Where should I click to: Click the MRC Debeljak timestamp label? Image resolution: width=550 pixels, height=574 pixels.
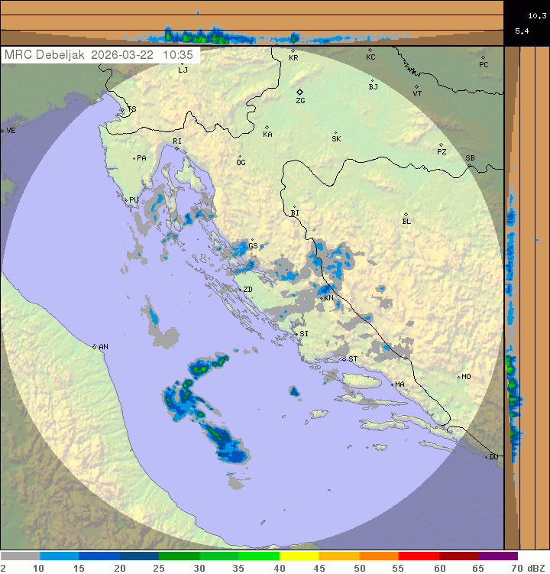tap(100, 55)
